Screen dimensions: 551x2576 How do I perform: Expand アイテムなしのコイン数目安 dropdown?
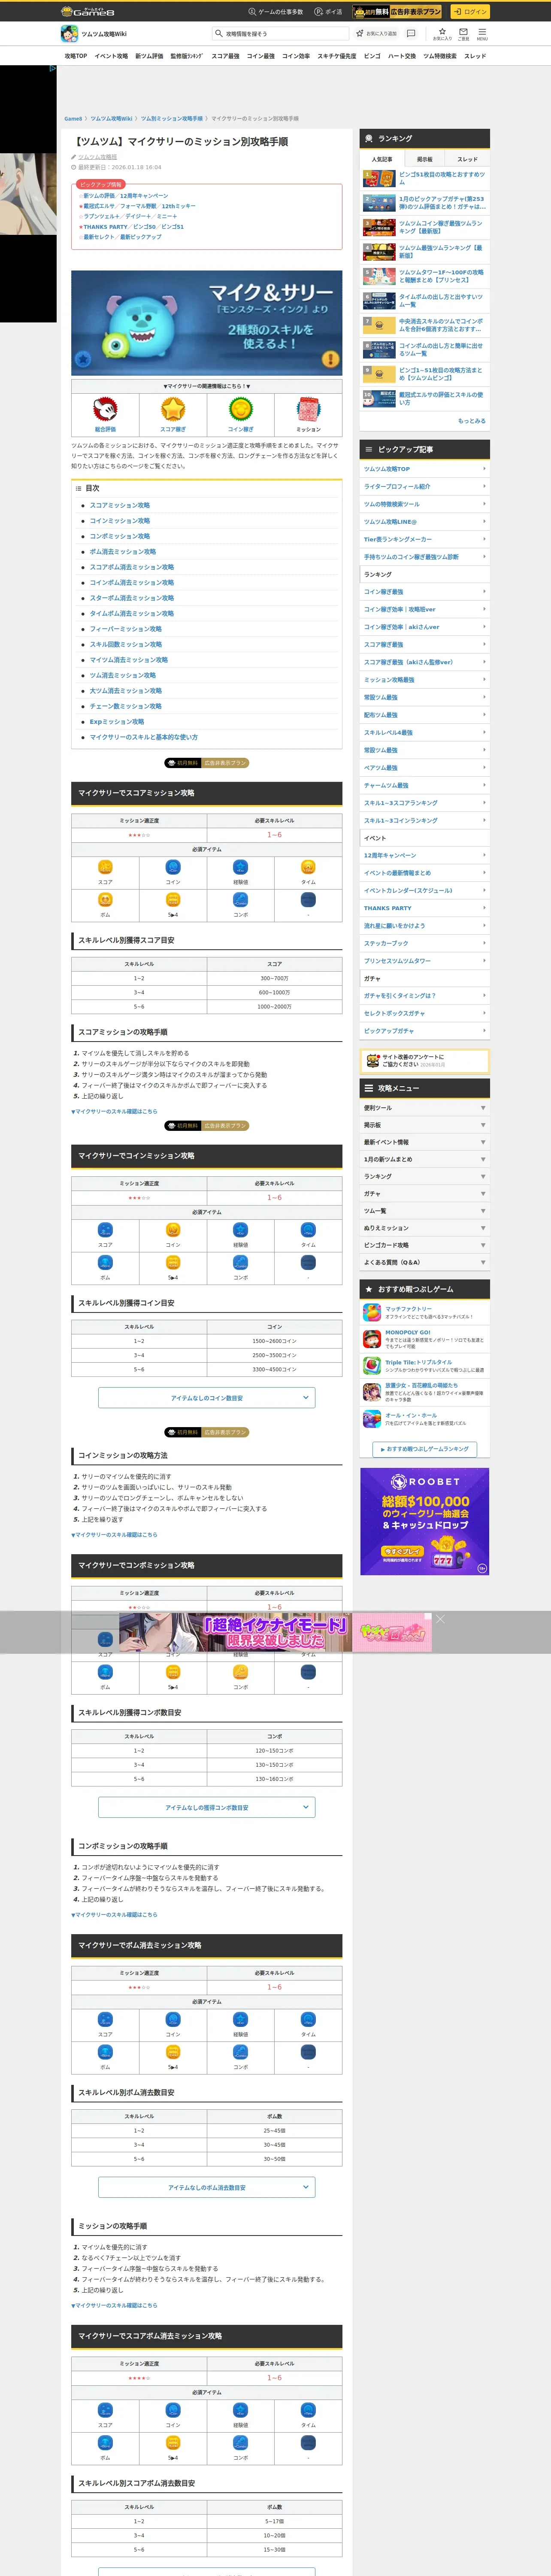[x=207, y=1397]
